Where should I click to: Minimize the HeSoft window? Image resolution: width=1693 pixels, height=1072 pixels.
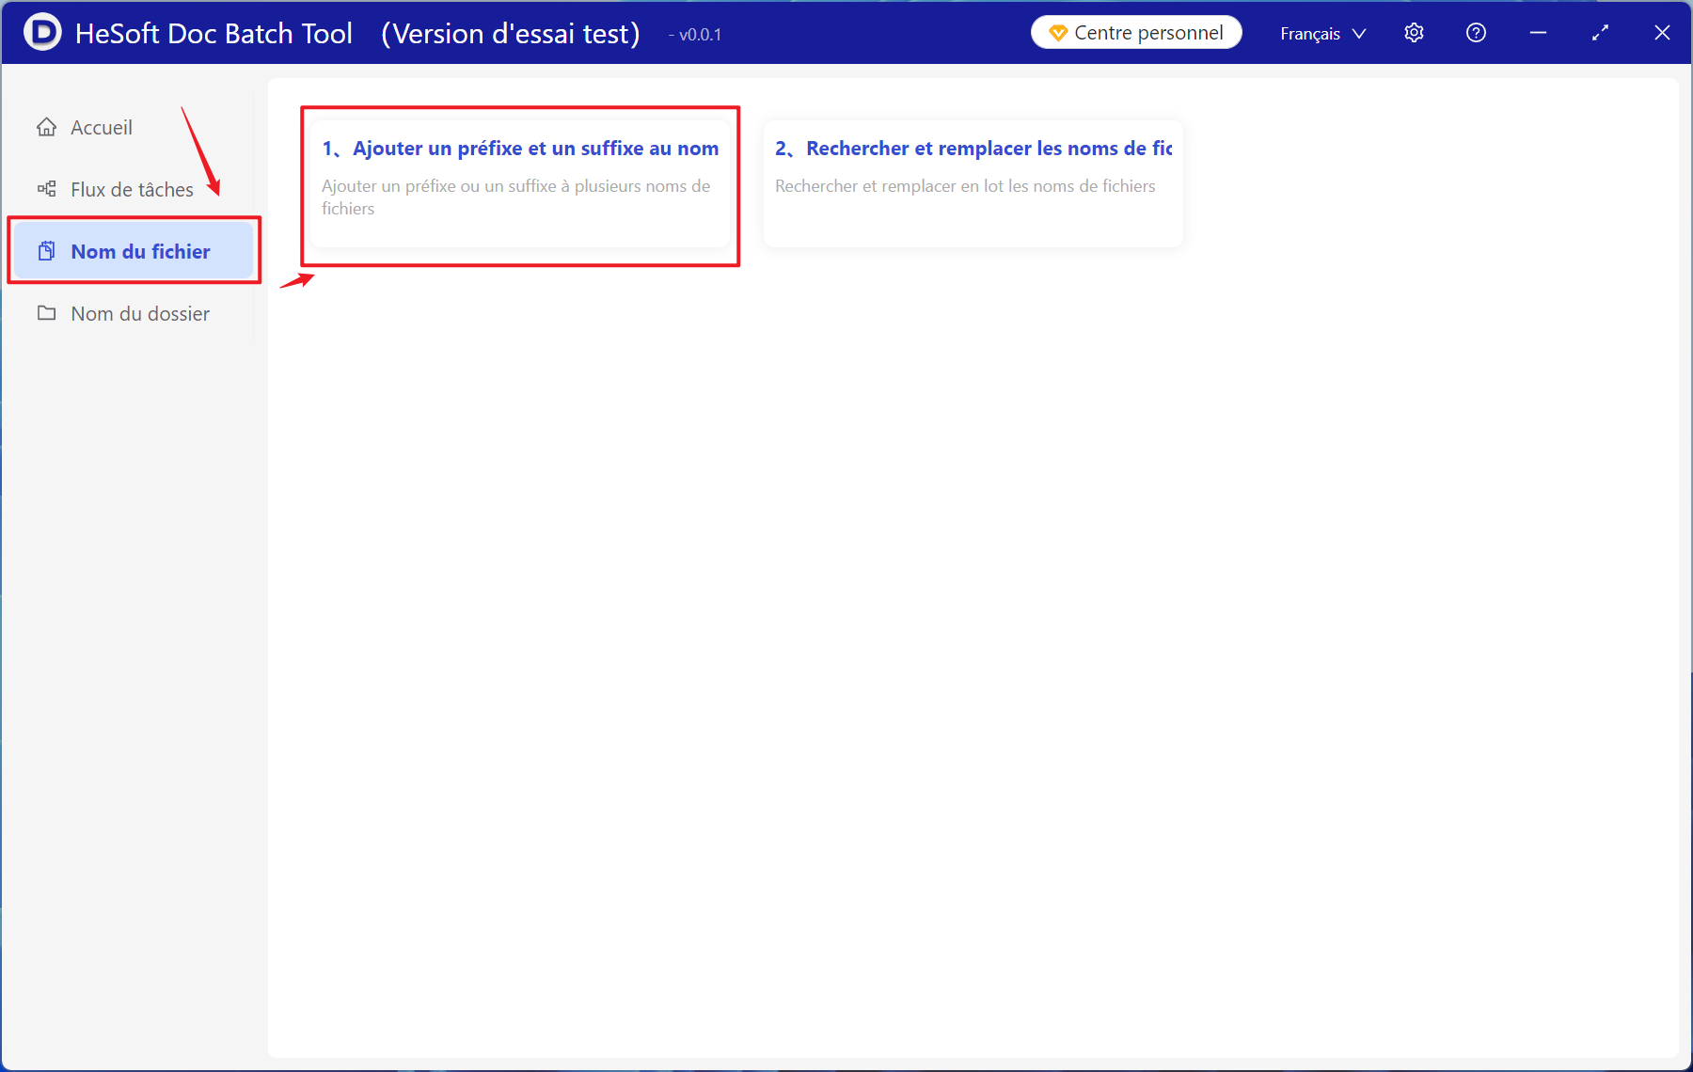(1538, 33)
